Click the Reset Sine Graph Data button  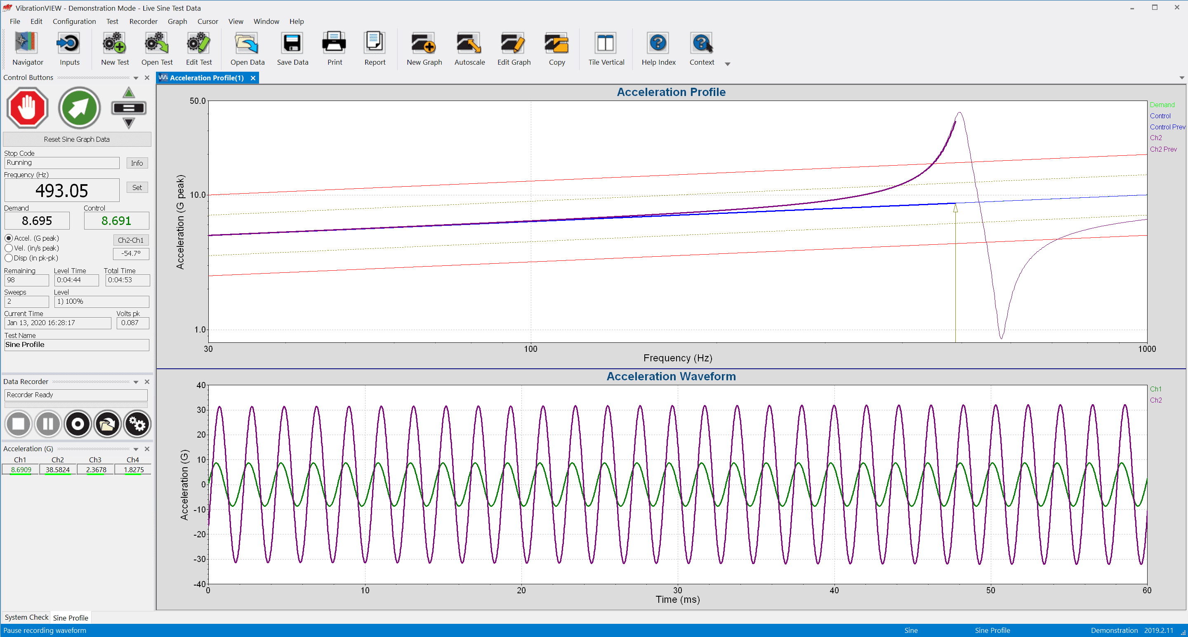[76, 139]
